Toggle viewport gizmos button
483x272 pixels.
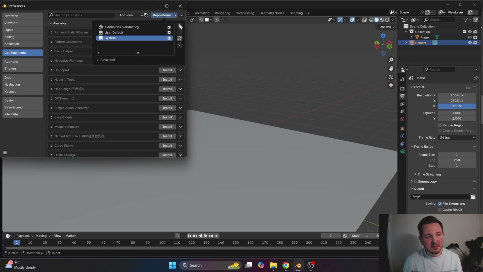[340, 20]
